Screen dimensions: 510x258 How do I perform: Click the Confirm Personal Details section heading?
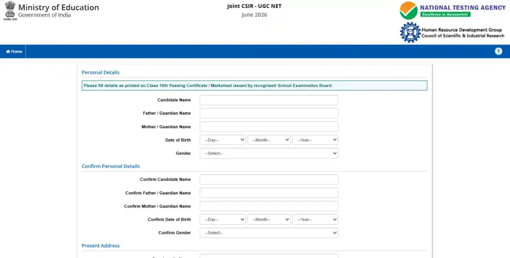pos(111,166)
